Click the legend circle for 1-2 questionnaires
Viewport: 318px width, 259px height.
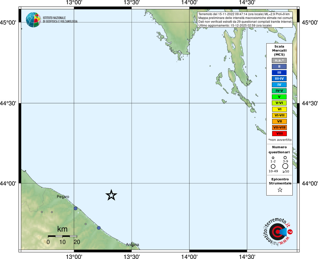click(x=273, y=158)
